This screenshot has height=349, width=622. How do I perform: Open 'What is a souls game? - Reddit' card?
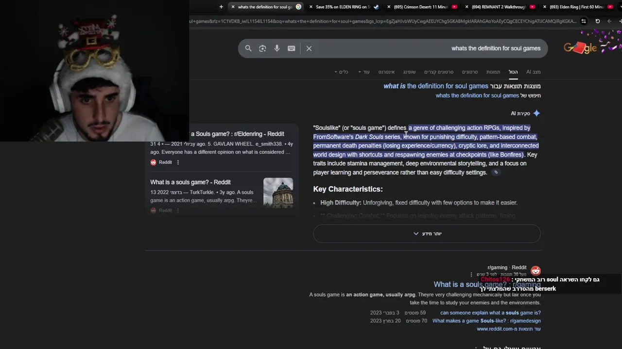tap(190, 182)
